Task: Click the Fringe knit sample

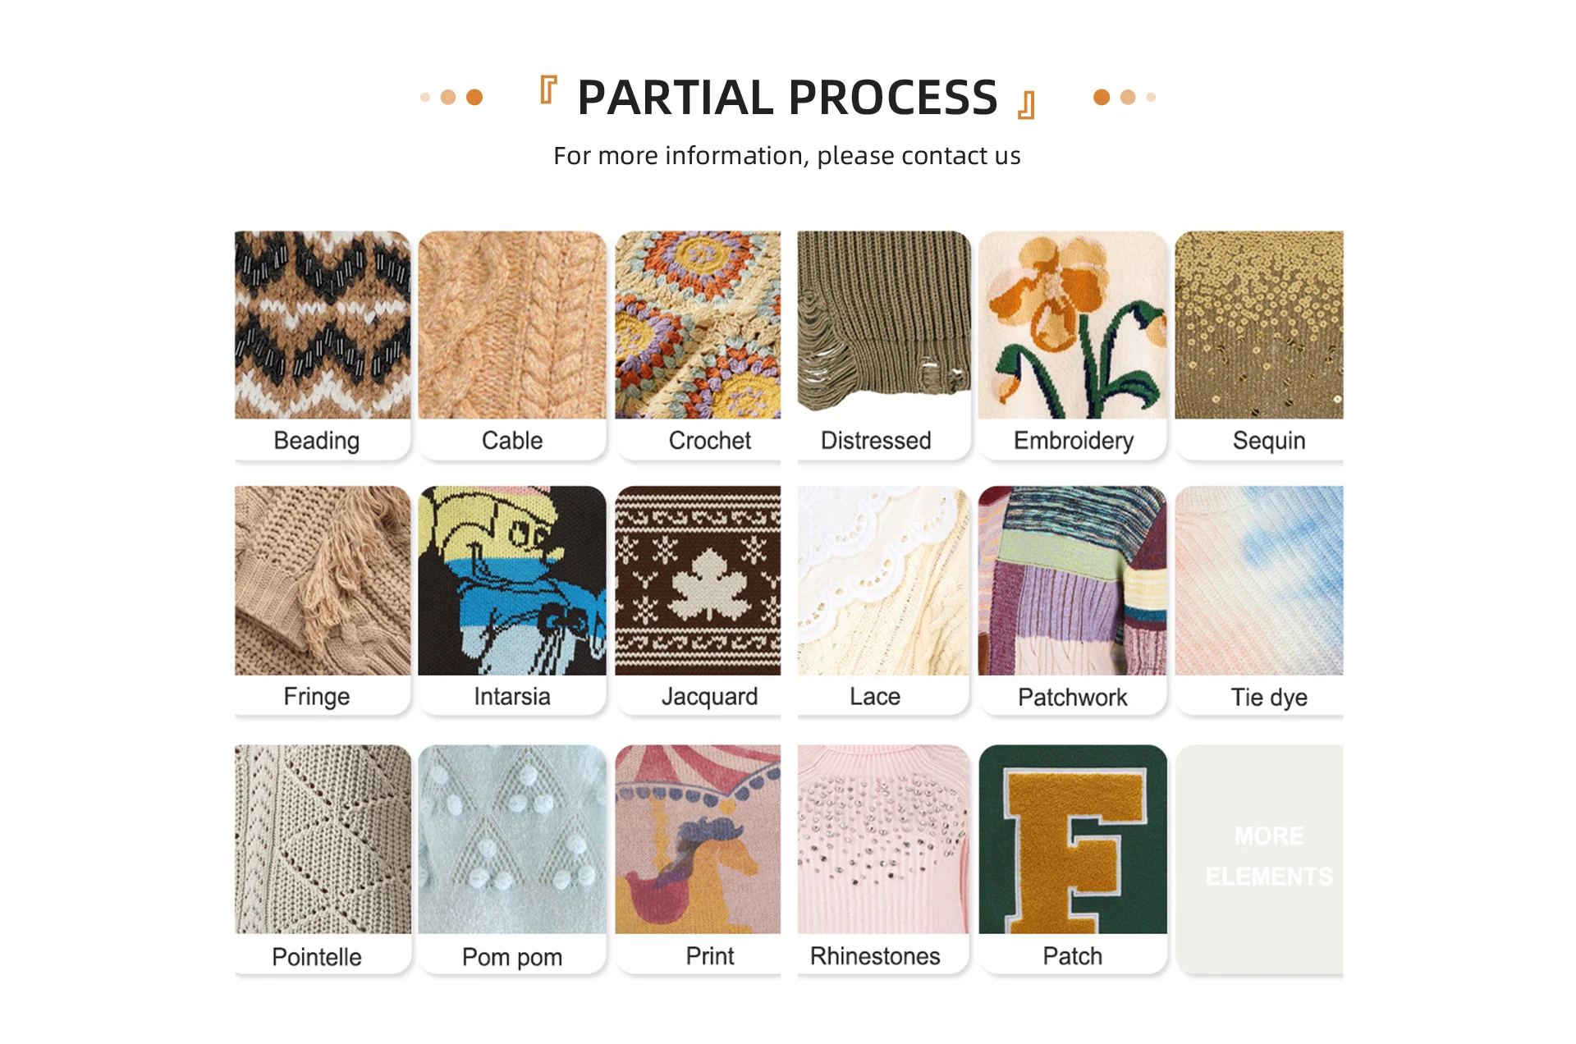Action: (x=323, y=581)
